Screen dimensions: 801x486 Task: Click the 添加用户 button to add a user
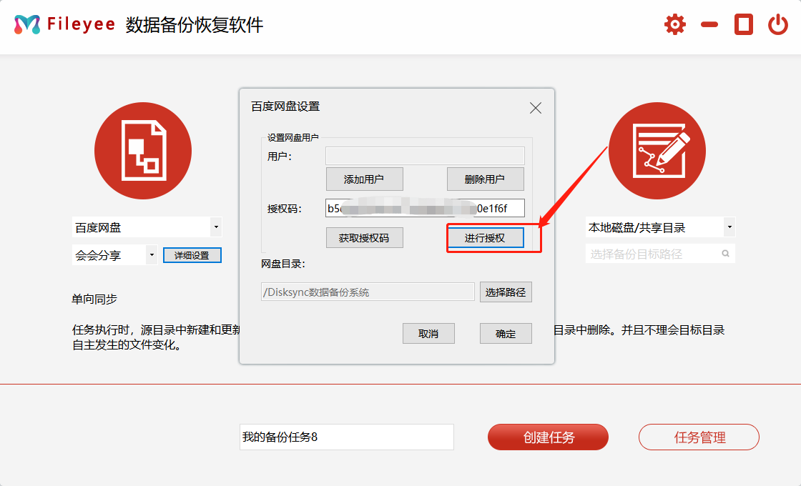coord(364,179)
